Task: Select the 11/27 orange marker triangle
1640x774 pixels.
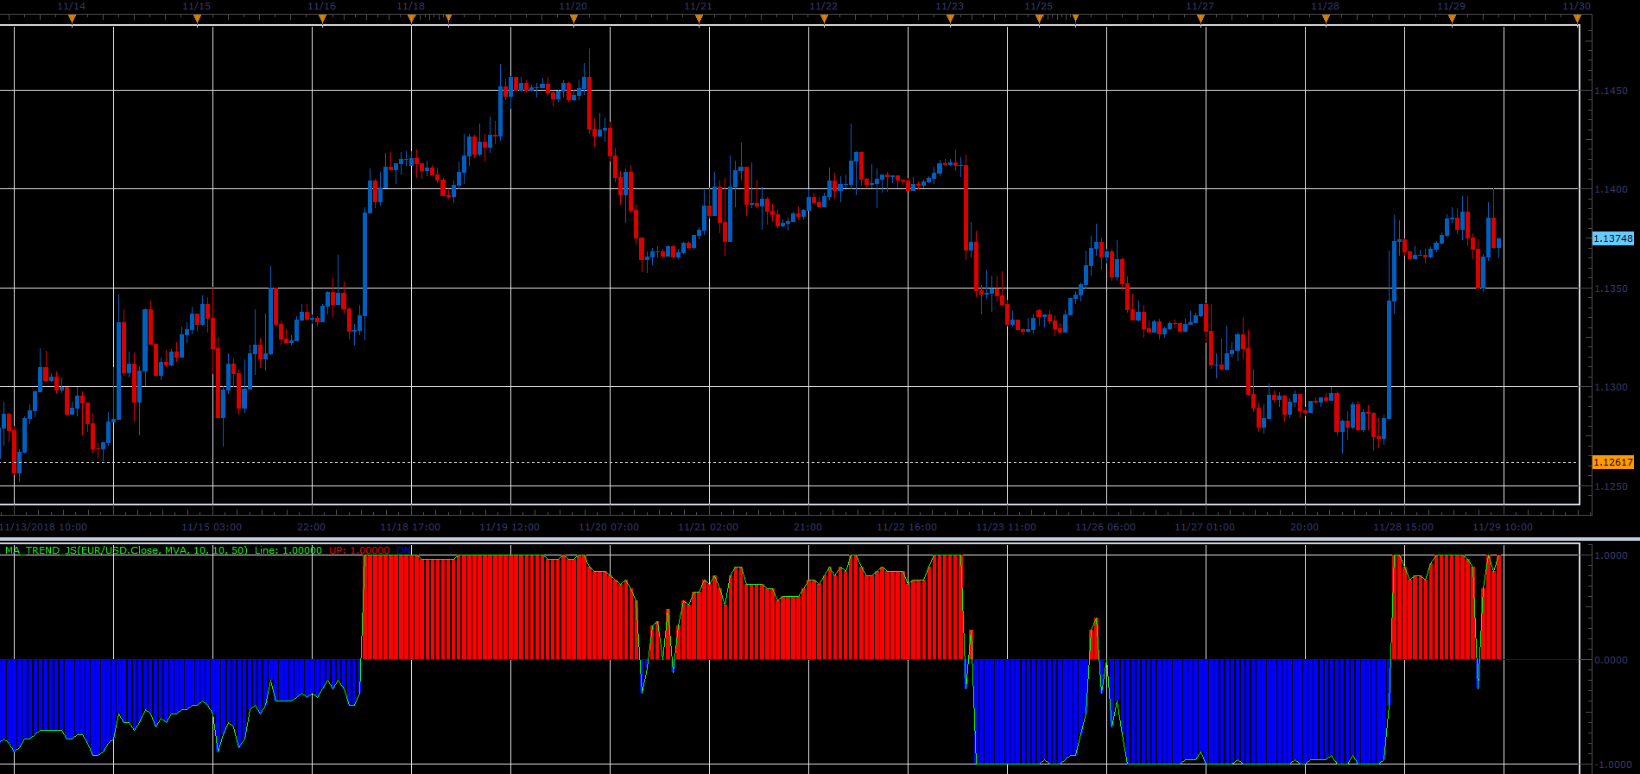Action: 1200,18
